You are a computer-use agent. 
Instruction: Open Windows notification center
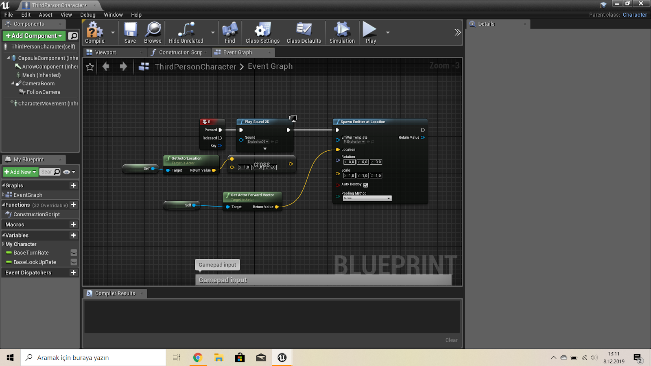tap(638, 358)
